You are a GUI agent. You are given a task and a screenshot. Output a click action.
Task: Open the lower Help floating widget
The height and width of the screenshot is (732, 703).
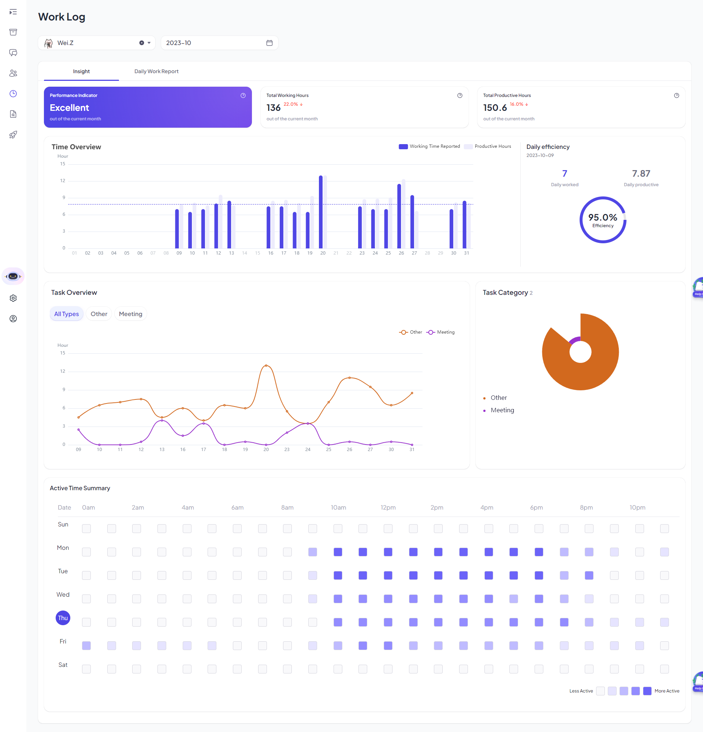(x=698, y=682)
